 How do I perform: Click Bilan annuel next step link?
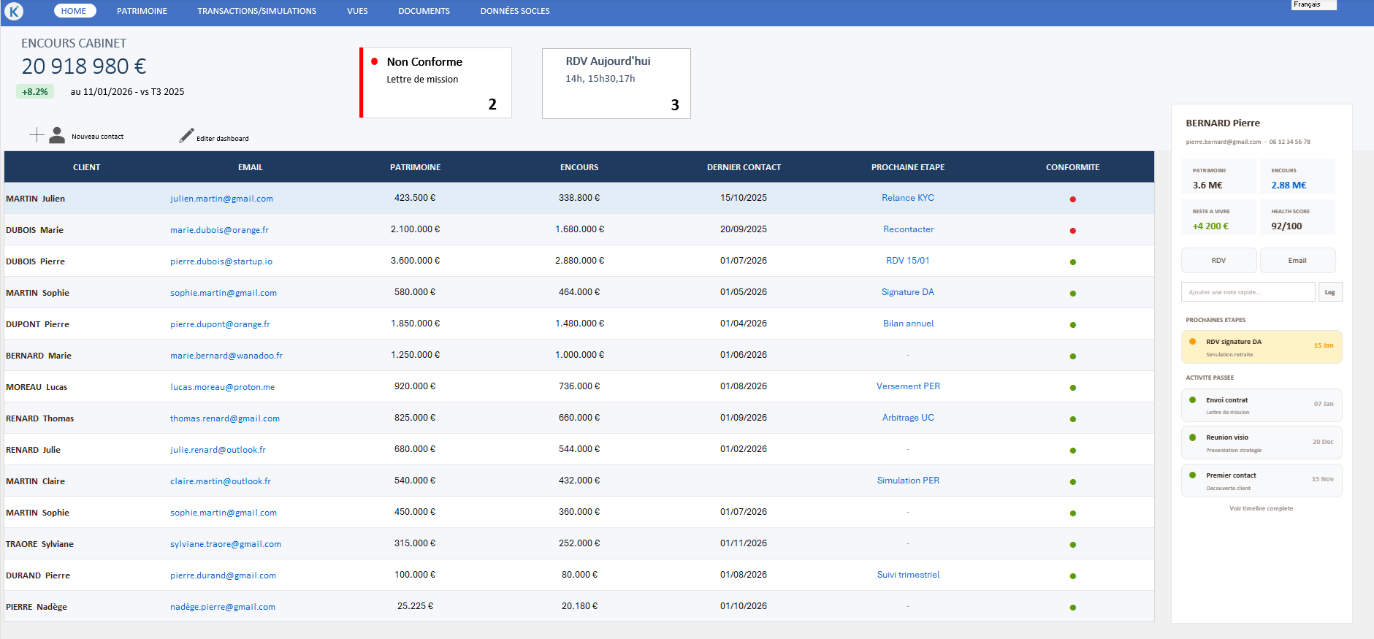[x=908, y=324]
